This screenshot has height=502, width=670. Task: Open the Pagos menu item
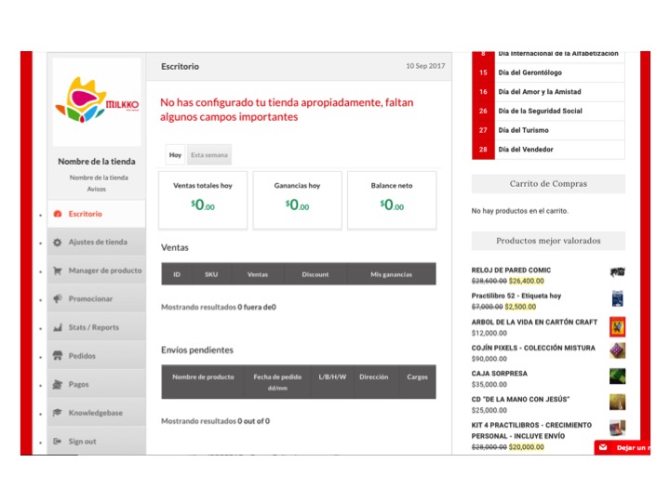pos(97,384)
